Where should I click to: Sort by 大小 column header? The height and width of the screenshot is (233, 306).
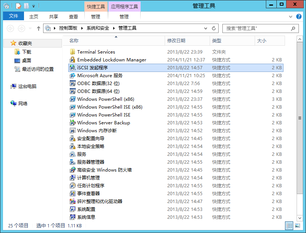tap(270, 40)
